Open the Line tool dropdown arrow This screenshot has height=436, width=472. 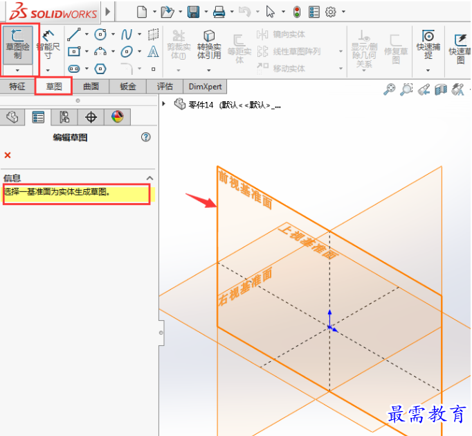(x=87, y=35)
